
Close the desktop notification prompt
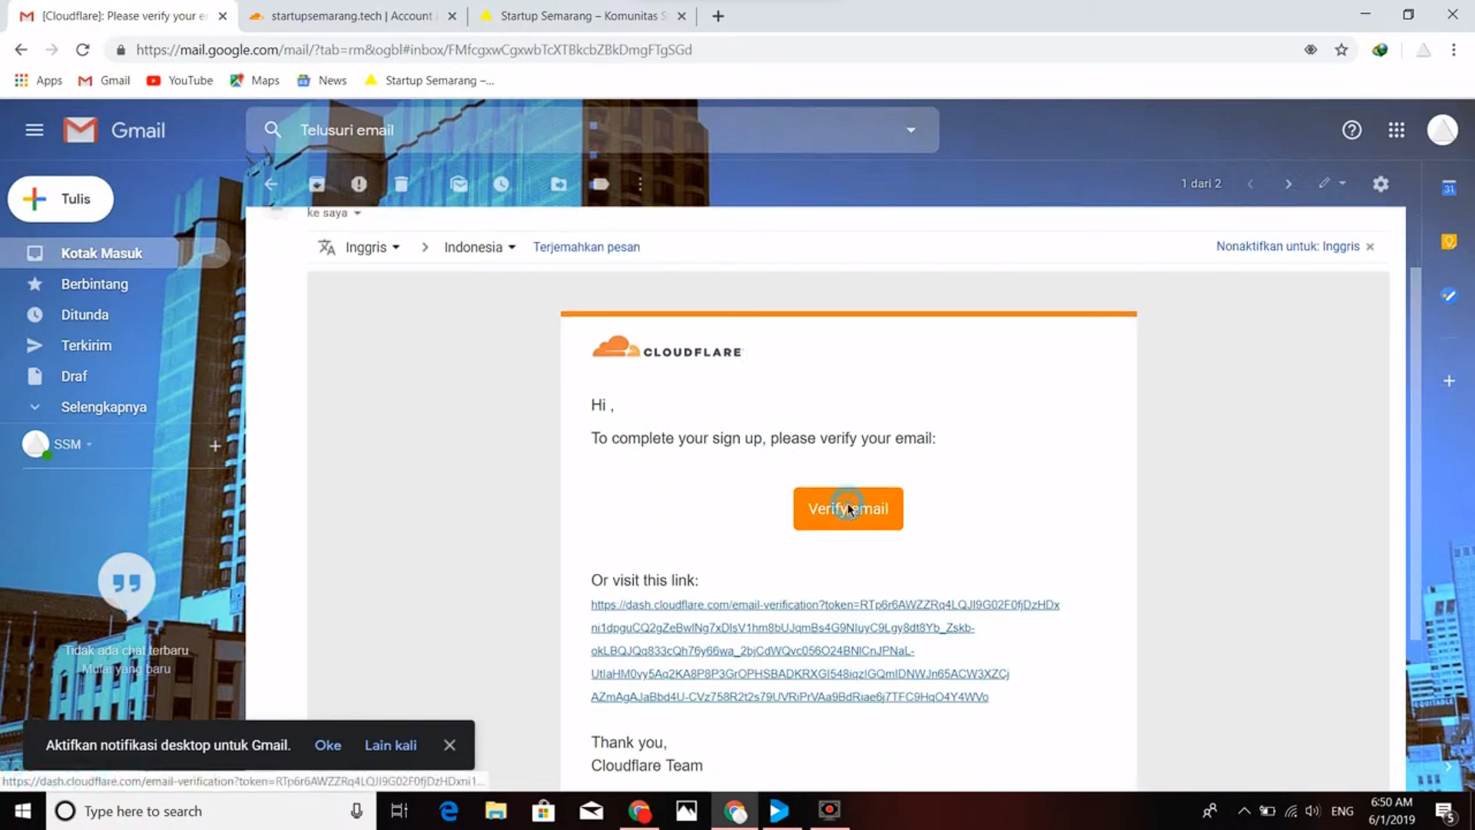click(x=449, y=745)
